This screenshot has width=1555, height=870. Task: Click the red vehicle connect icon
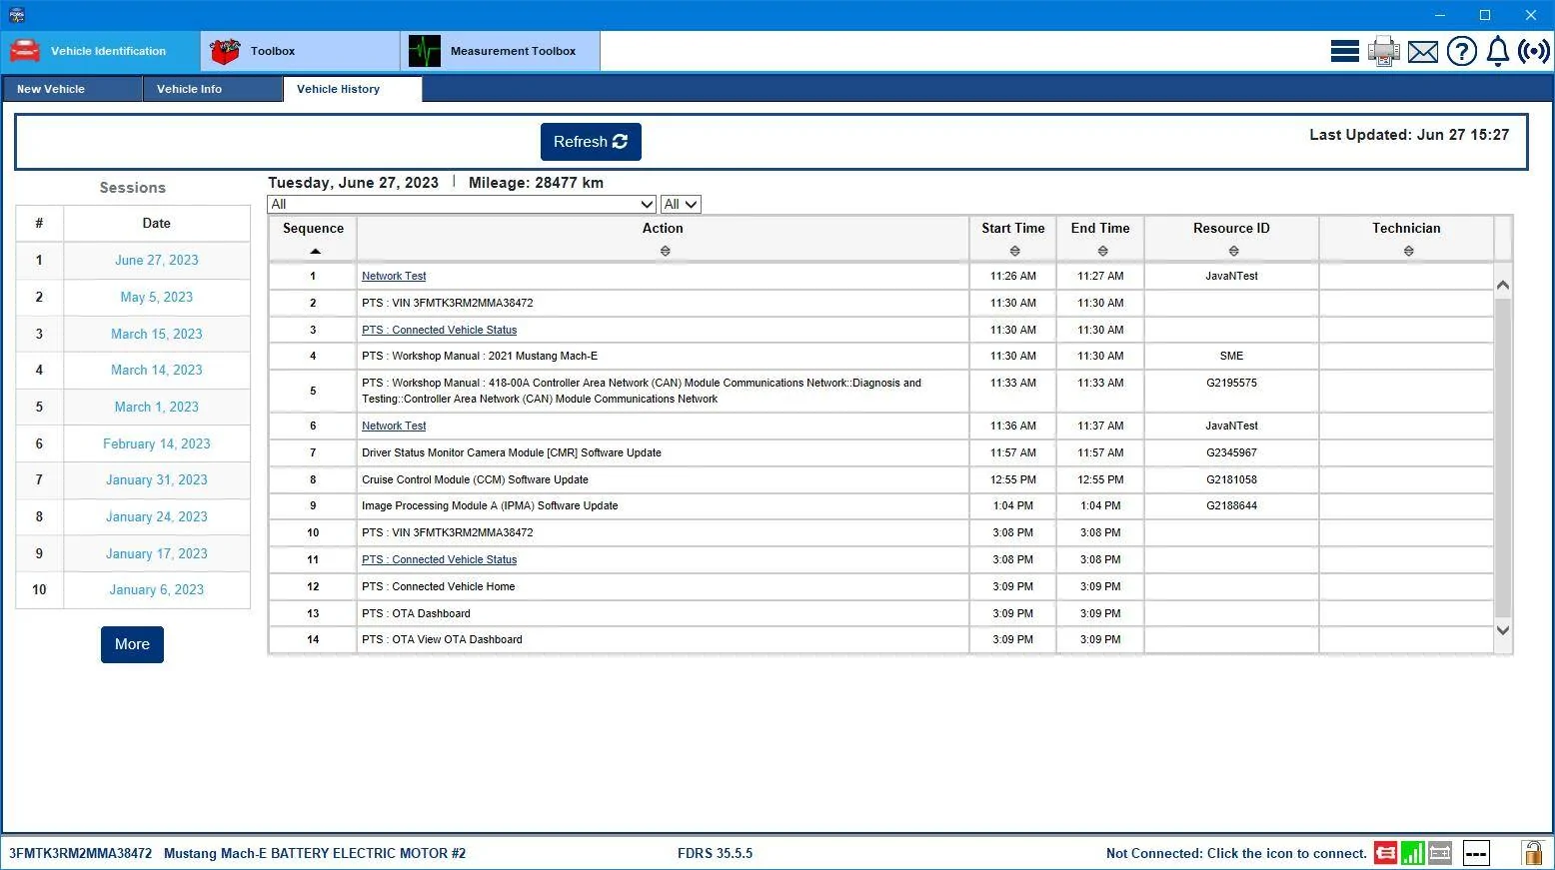point(1386,853)
